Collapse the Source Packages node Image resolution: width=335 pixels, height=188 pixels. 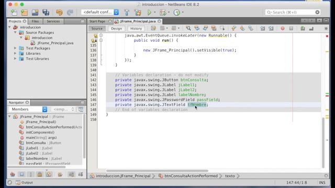(15, 32)
